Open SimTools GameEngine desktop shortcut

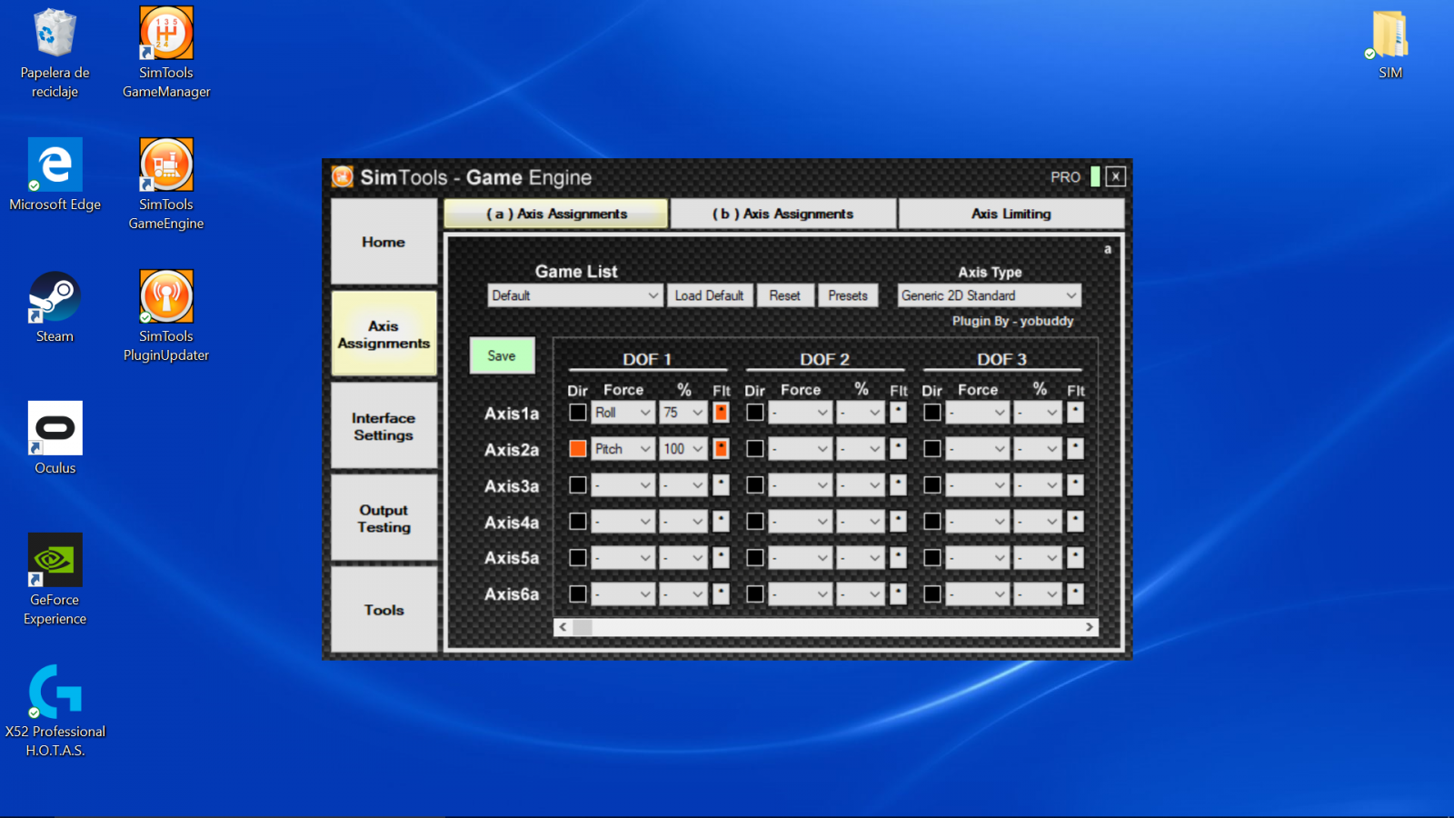pos(166,185)
